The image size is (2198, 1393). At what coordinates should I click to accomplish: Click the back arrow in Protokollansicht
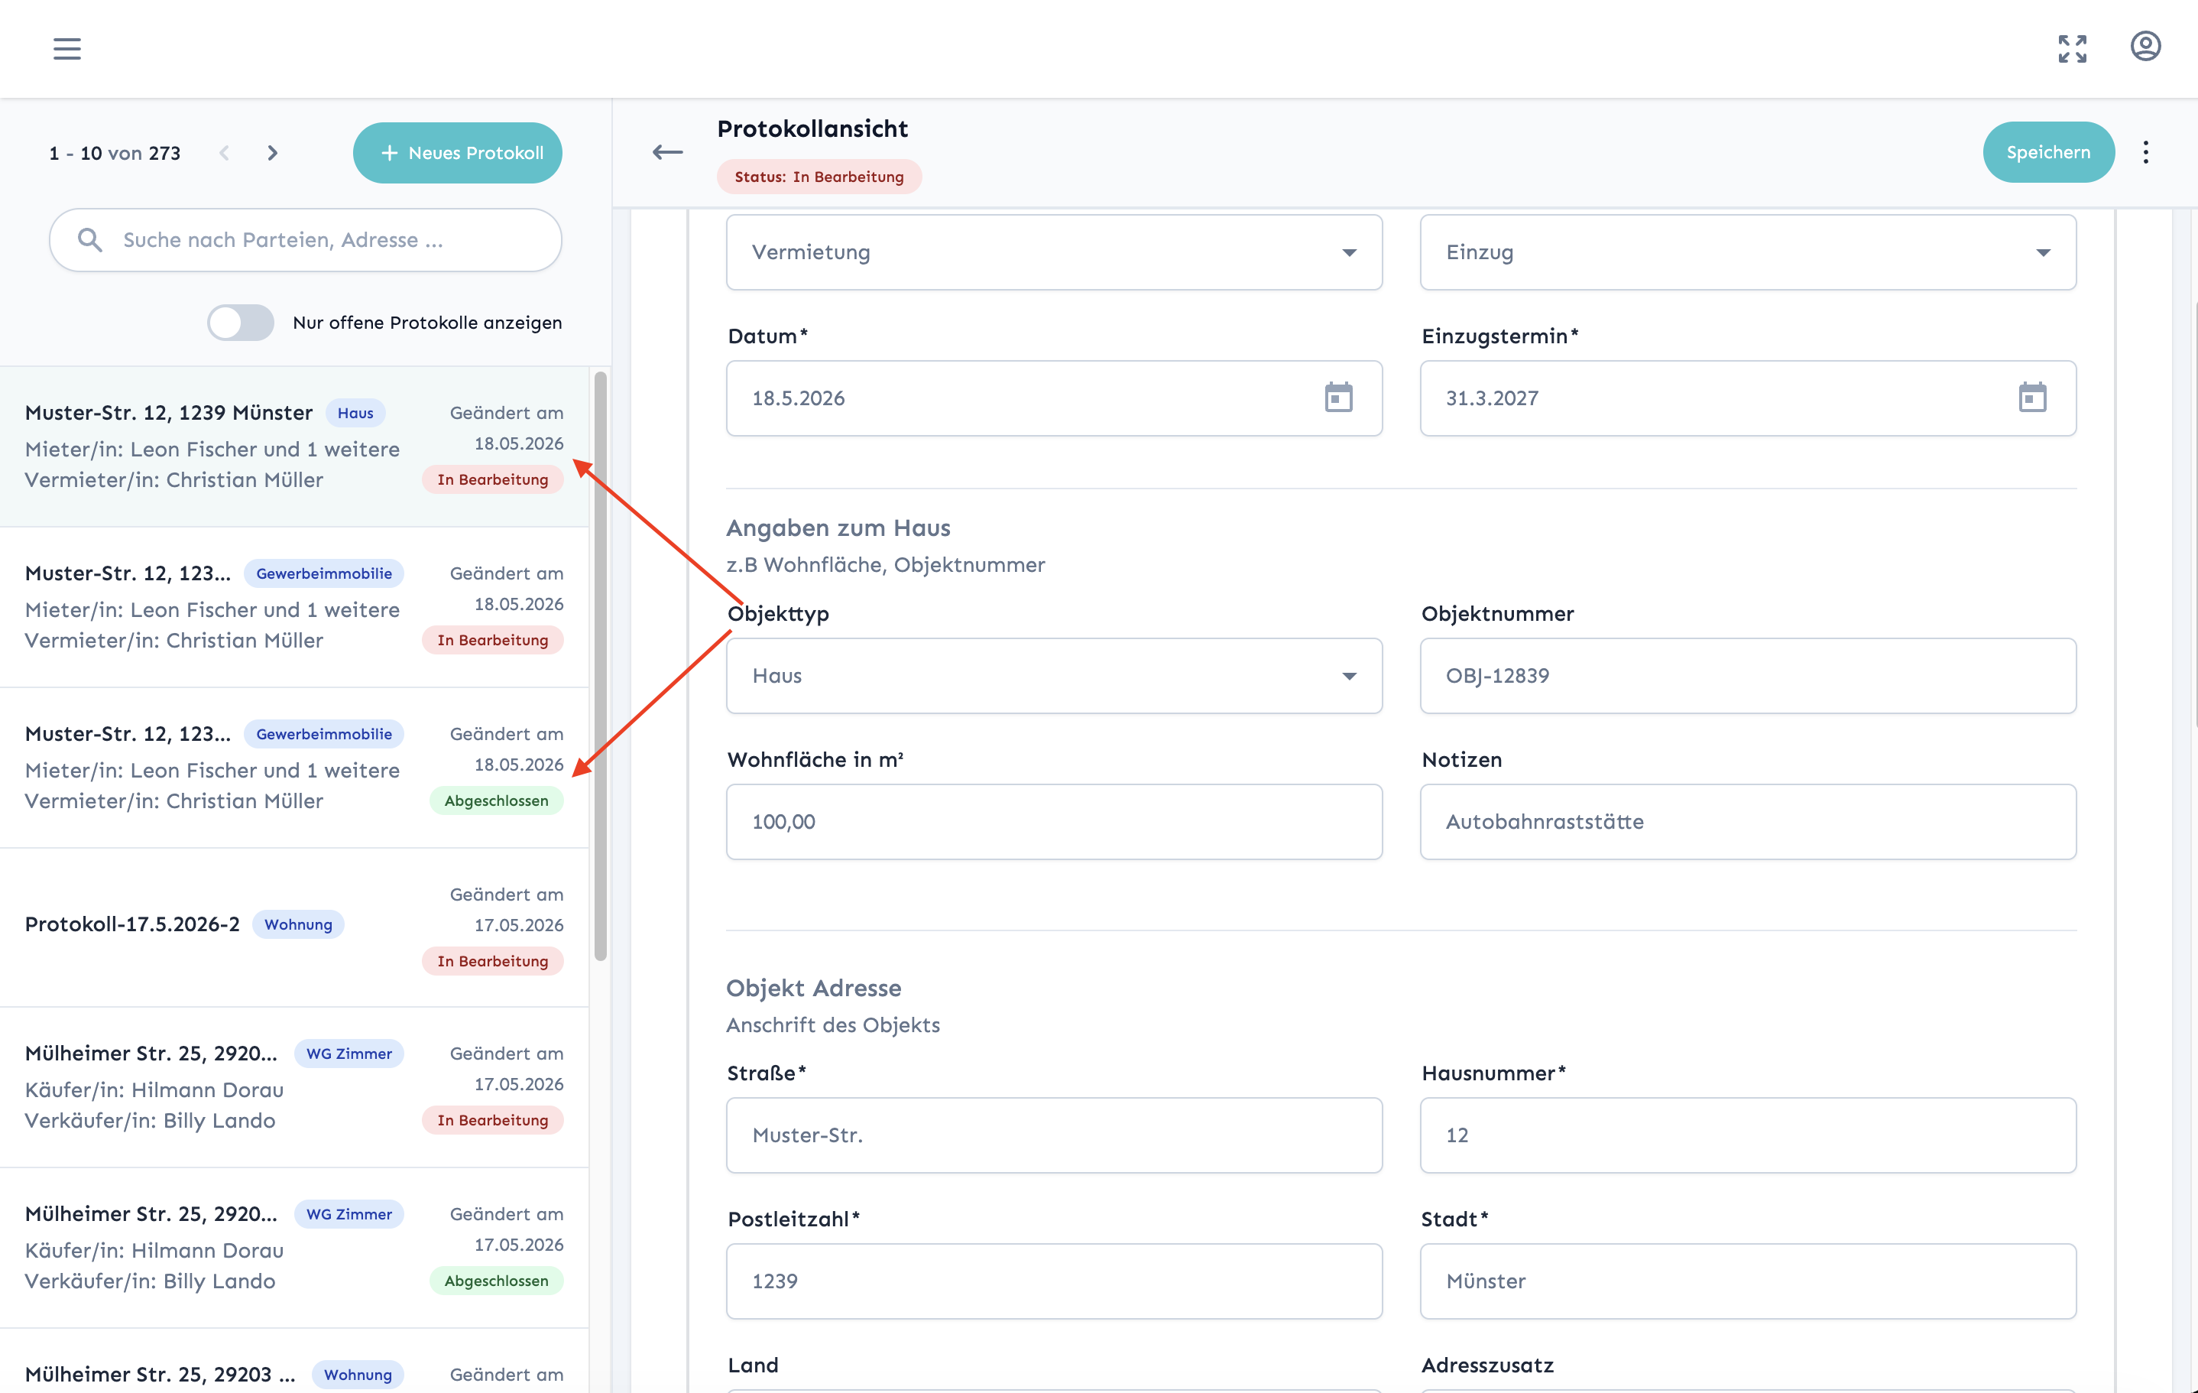[667, 151]
